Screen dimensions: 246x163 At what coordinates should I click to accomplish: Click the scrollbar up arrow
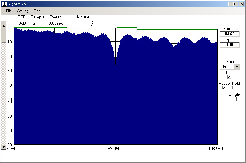(x=4, y=26)
